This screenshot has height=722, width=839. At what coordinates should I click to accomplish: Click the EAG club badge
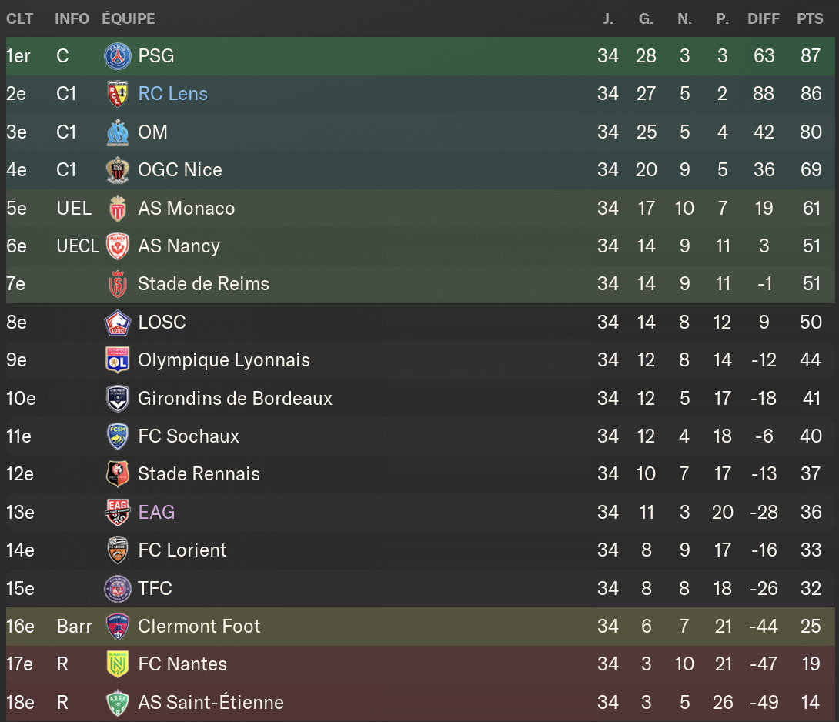tap(118, 513)
